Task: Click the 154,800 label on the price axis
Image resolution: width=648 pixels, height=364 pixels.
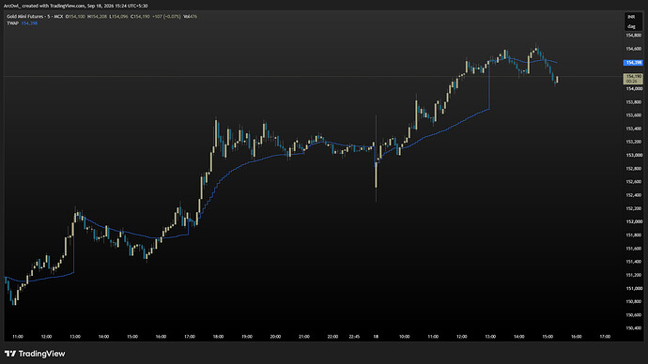Action: pos(634,36)
